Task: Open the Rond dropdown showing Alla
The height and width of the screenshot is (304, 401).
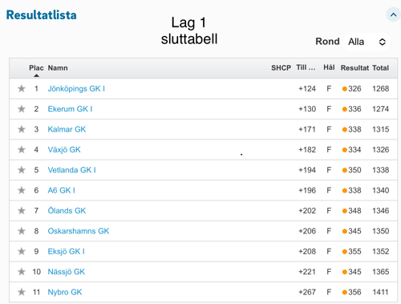Action: (367, 42)
